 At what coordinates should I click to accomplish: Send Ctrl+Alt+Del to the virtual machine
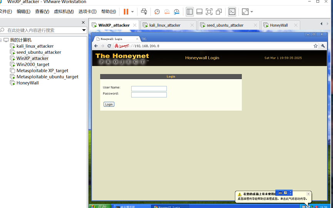144,12
